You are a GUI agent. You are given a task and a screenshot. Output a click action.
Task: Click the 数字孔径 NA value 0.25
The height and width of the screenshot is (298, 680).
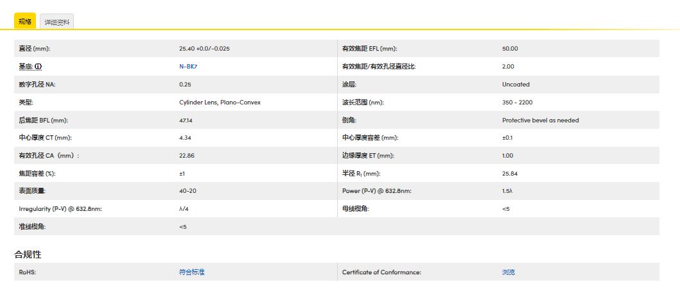tap(185, 85)
